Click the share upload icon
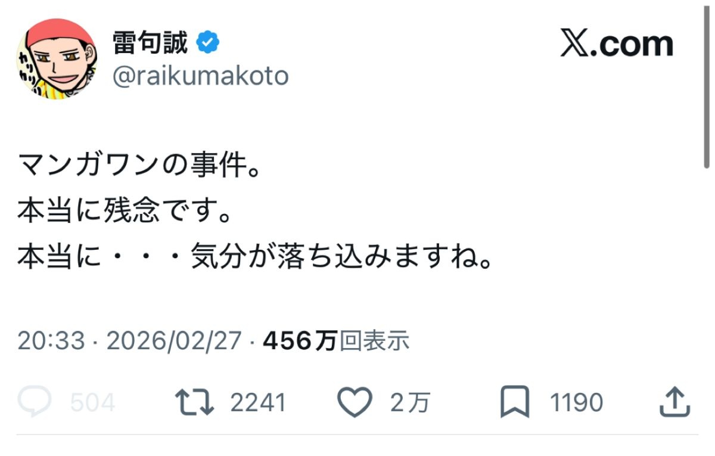 675,402
